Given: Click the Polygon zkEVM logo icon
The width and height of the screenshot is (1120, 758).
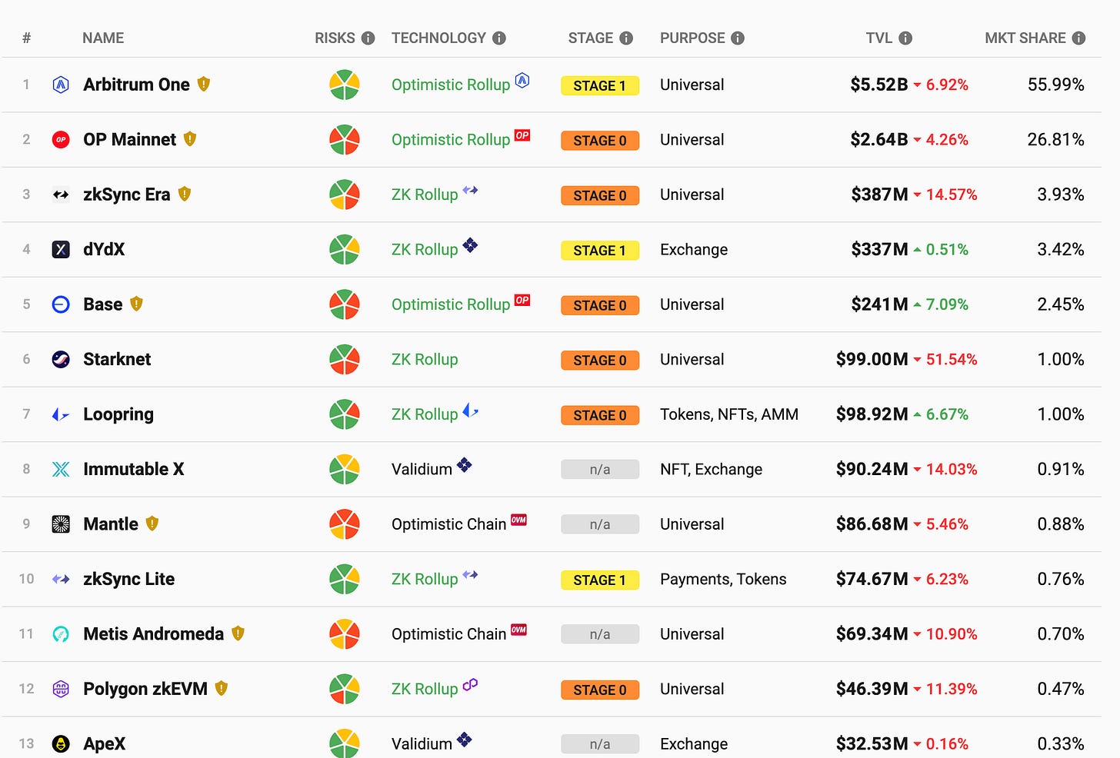Looking at the screenshot, I should [x=61, y=689].
